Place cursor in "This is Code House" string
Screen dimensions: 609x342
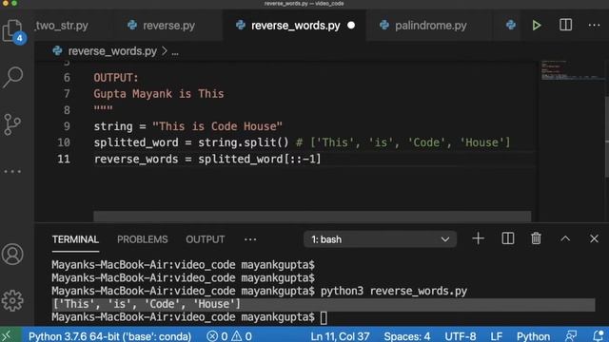(x=217, y=126)
